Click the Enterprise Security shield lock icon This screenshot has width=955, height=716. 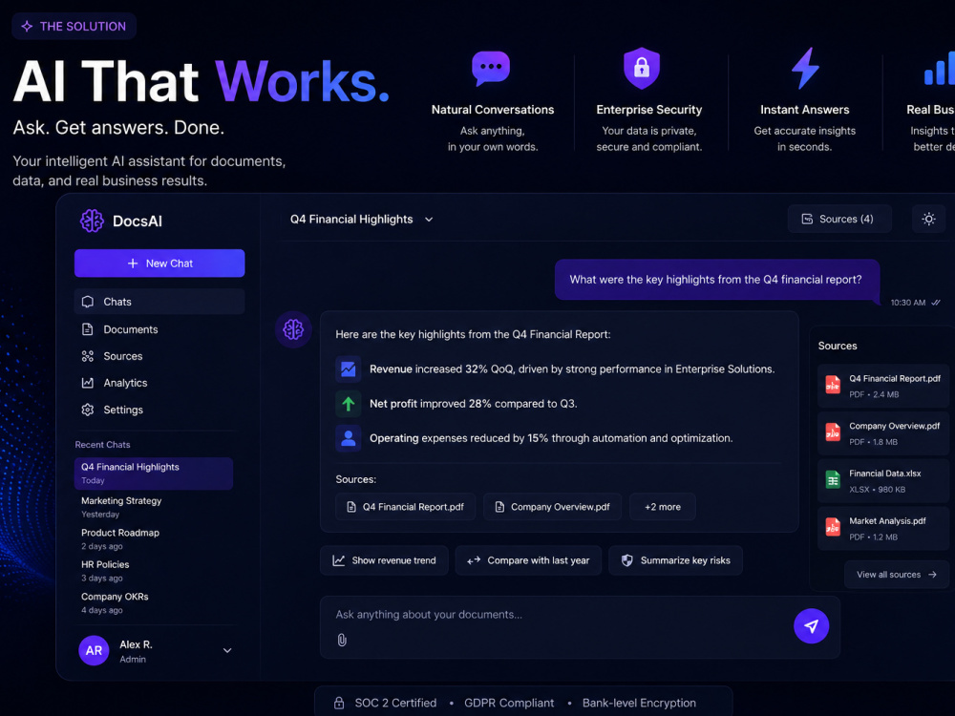(642, 68)
